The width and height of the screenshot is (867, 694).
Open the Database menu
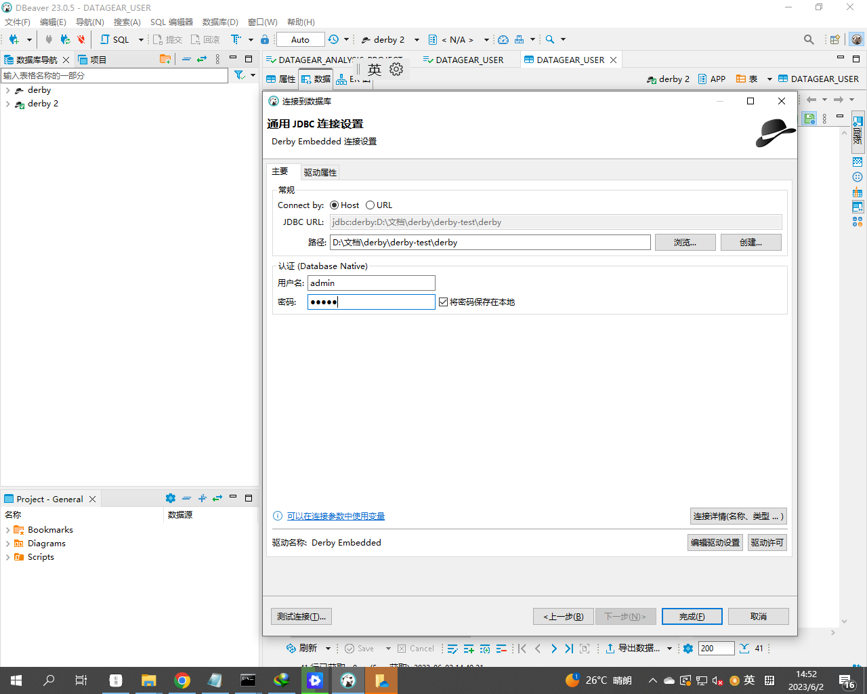220,22
